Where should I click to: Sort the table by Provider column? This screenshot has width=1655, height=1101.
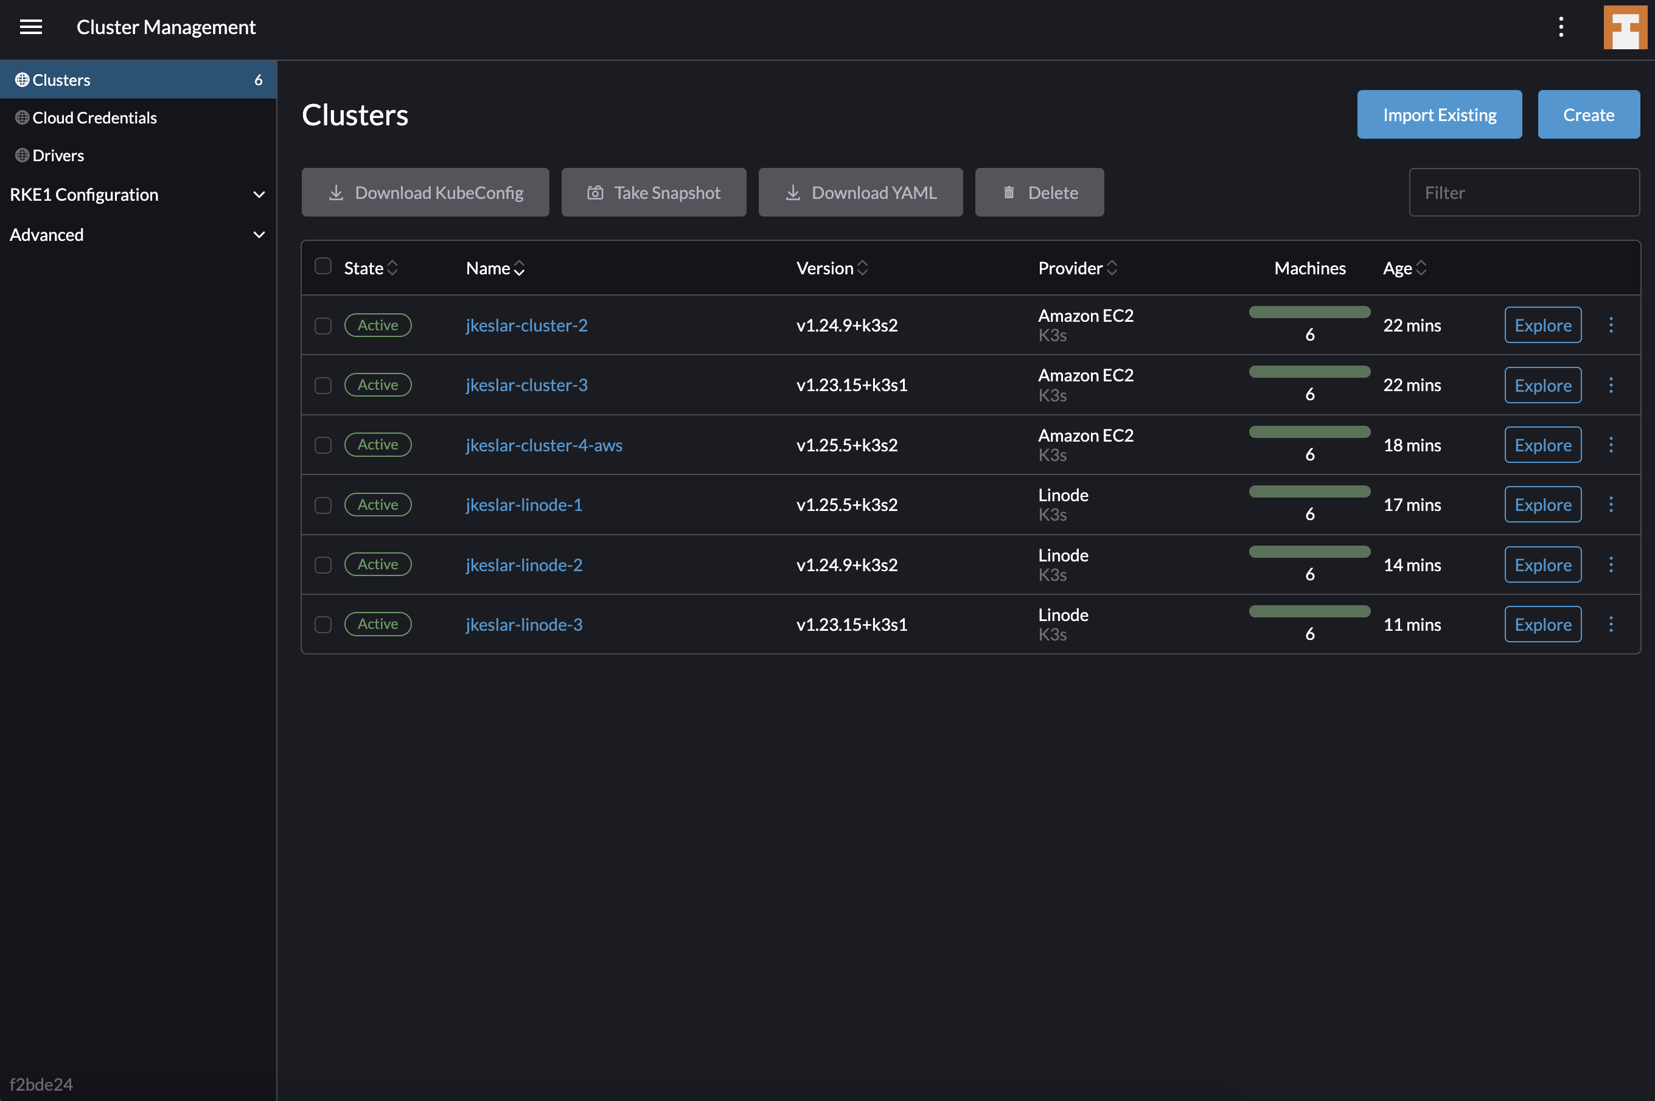(x=1078, y=268)
